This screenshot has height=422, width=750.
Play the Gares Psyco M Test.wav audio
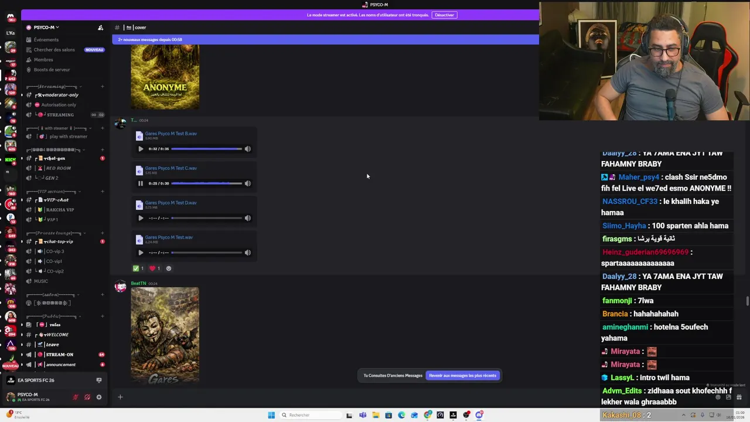(x=141, y=253)
